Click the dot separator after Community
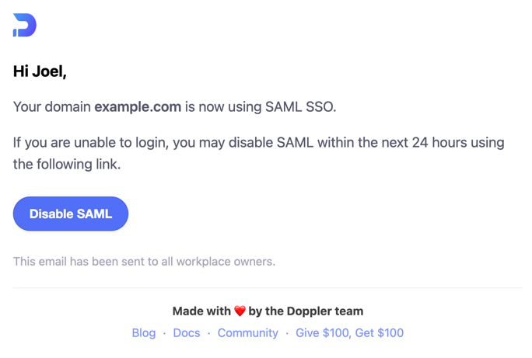Screen dimensions: 532x358 [x=287, y=333]
